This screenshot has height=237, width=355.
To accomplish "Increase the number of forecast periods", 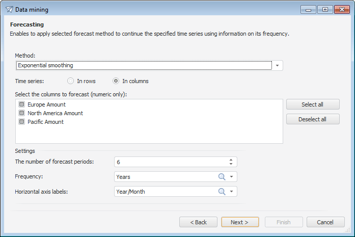I will click(231, 160).
